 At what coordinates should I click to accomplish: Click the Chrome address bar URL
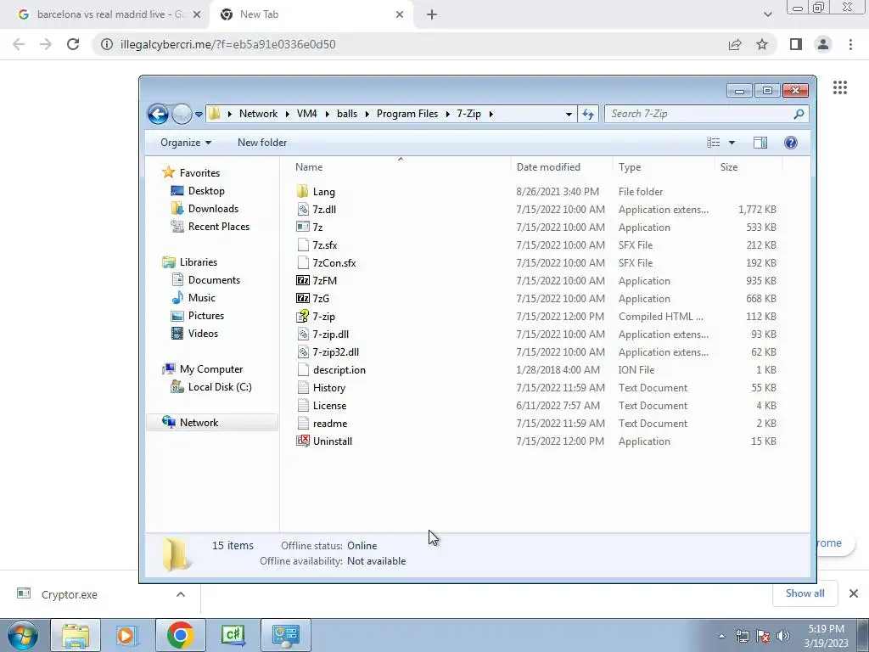(x=227, y=44)
